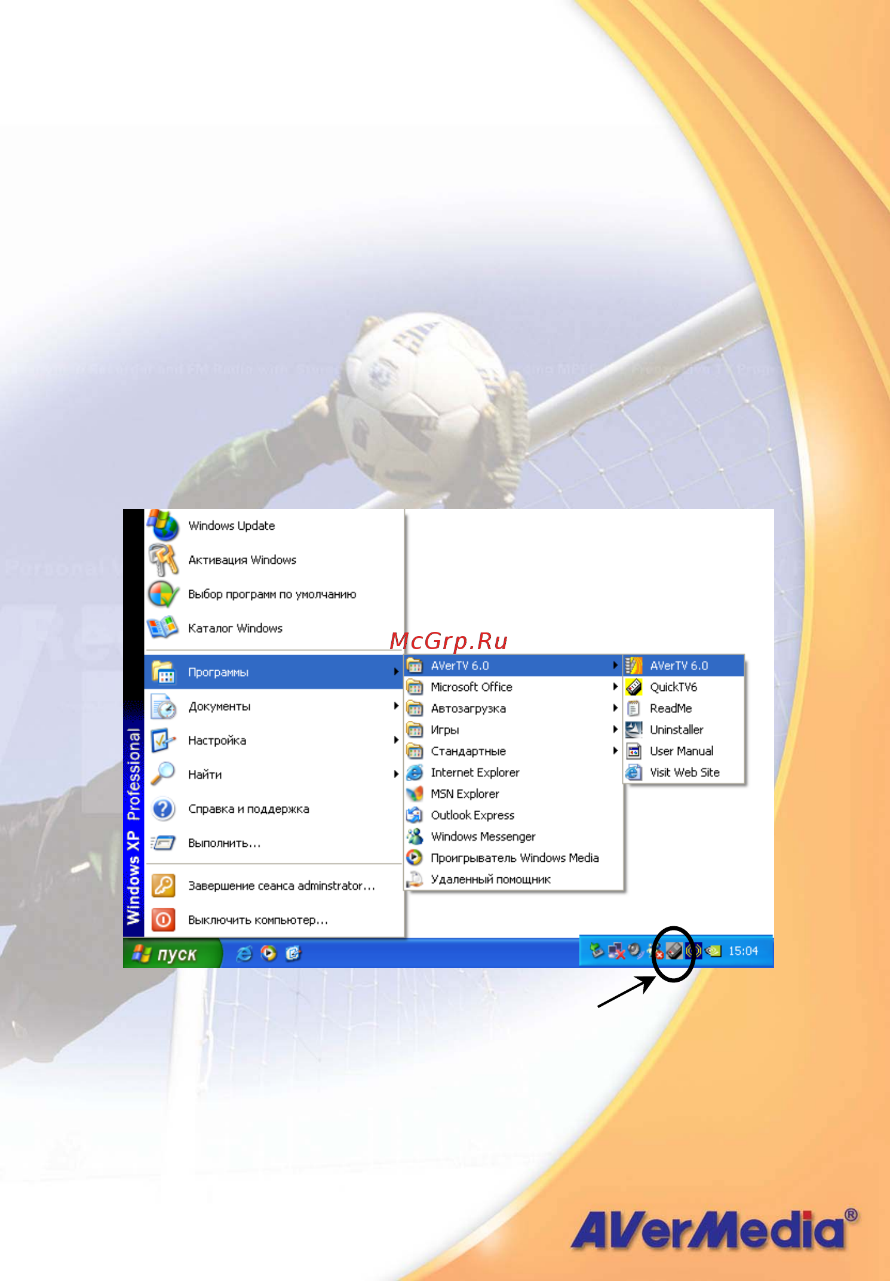The image size is (890, 1281).
Task: Launch the AVerTV 6.0 application
Action: point(684,666)
